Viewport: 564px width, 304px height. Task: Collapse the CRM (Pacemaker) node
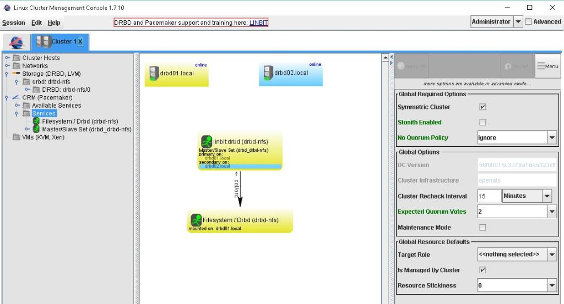pyautogui.click(x=7, y=98)
